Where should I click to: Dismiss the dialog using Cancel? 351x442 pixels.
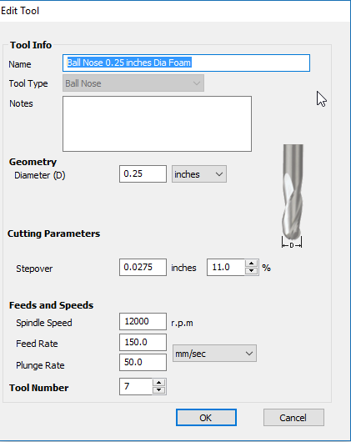pos(293,418)
